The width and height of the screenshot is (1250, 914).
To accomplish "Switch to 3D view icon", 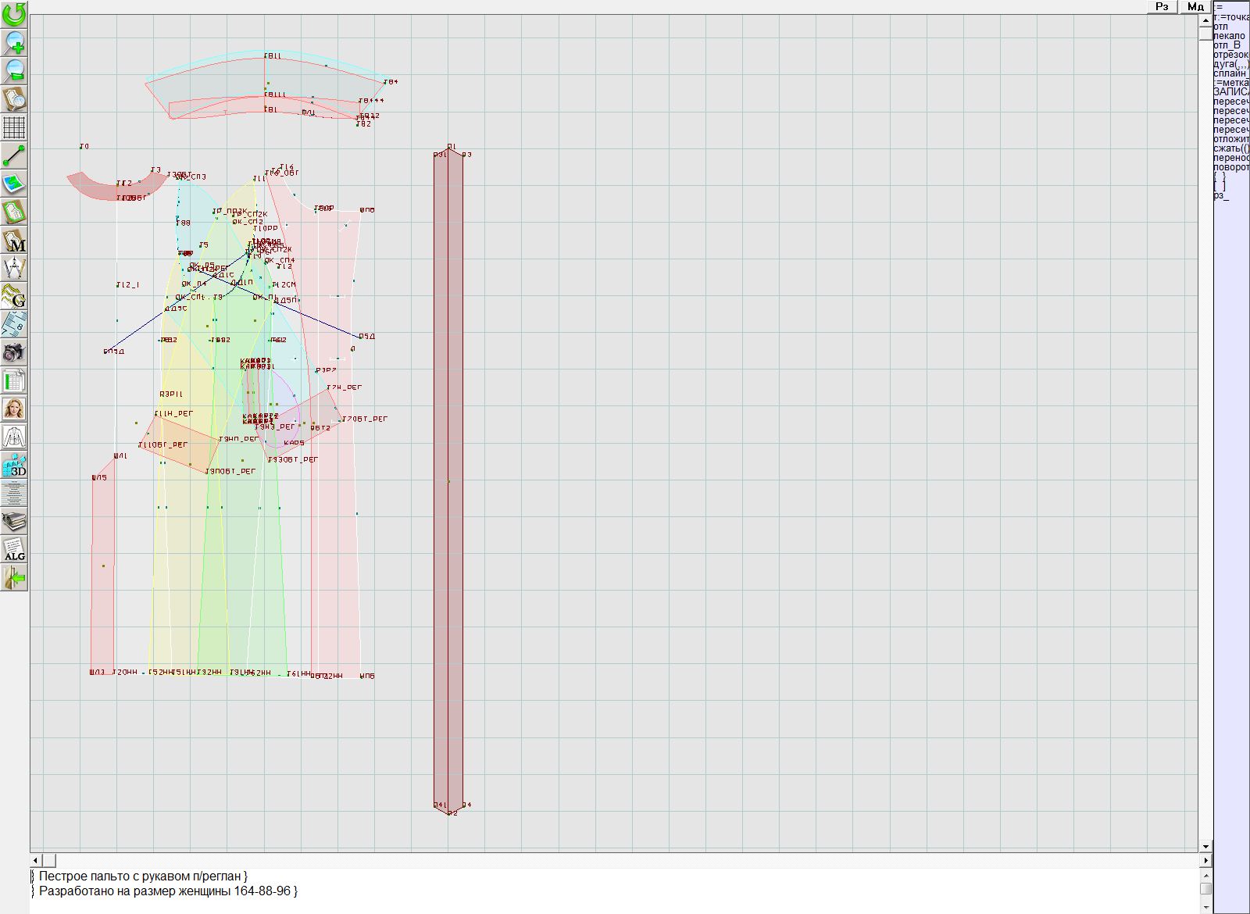I will coord(14,465).
